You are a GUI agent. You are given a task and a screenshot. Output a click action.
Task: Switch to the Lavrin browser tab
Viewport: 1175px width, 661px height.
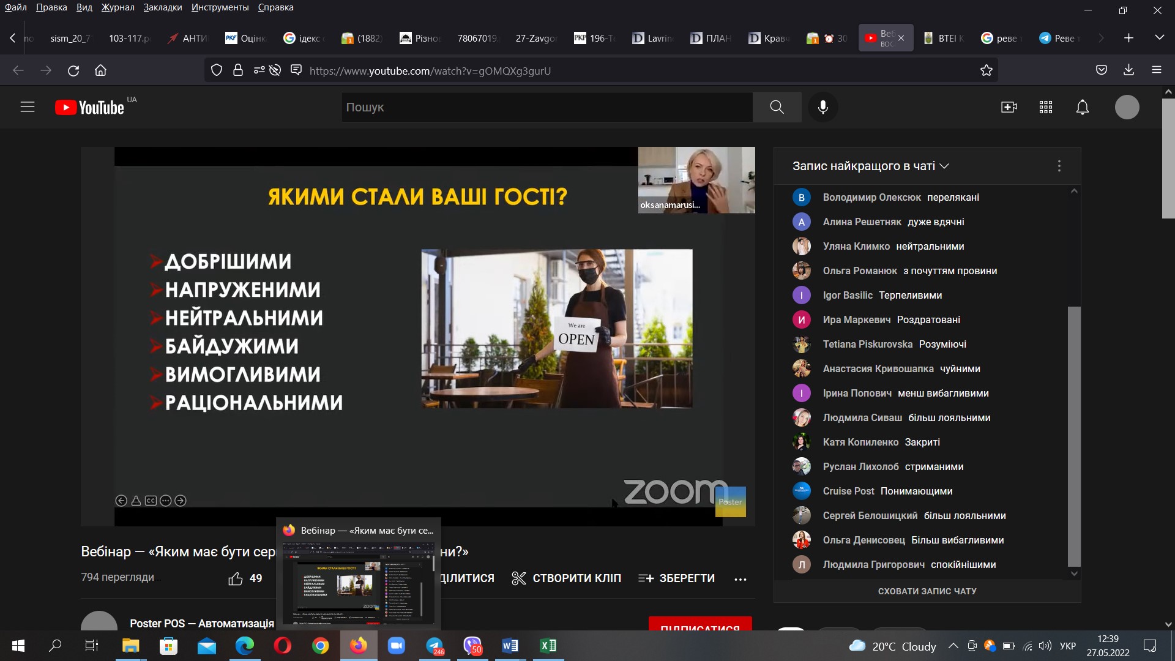[652, 38]
